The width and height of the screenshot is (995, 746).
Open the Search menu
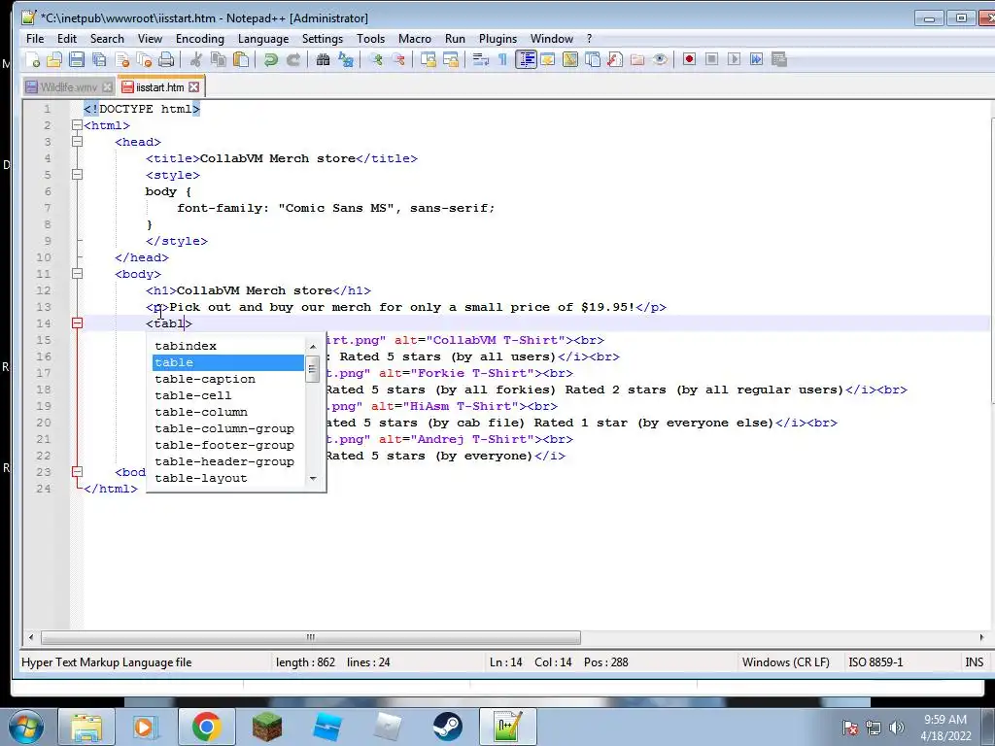107,39
